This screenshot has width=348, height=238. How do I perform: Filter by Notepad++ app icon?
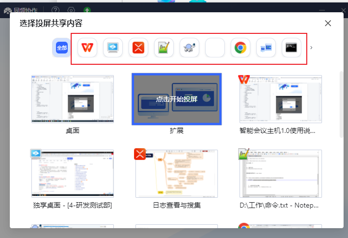(164, 48)
